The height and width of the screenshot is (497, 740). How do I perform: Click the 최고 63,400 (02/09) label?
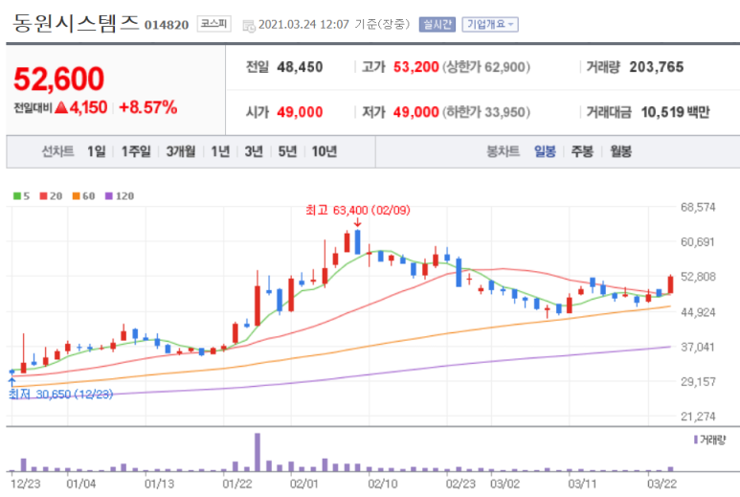pos(358,210)
